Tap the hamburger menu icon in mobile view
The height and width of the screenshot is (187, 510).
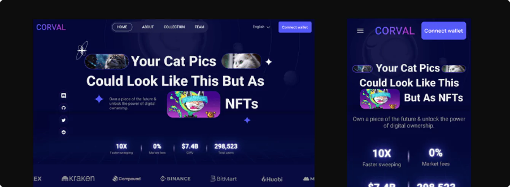pos(360,31)
